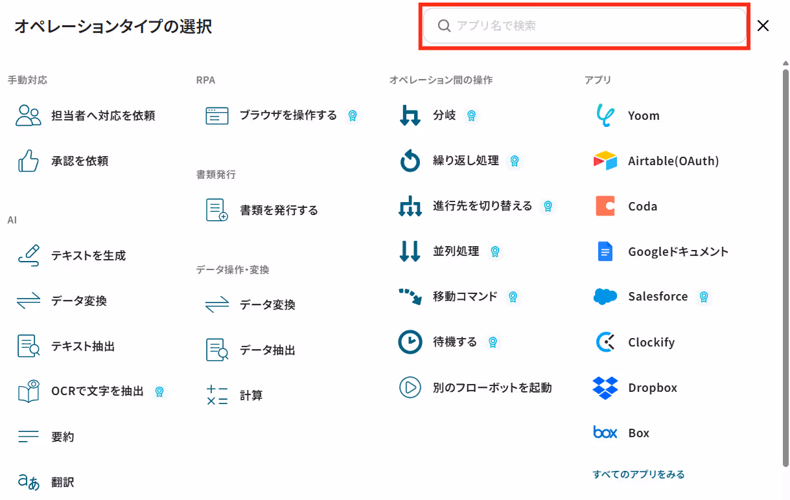Choose the 移動コマンド label
This screenshot has width=790, height=500.
(x=465, y=297)
